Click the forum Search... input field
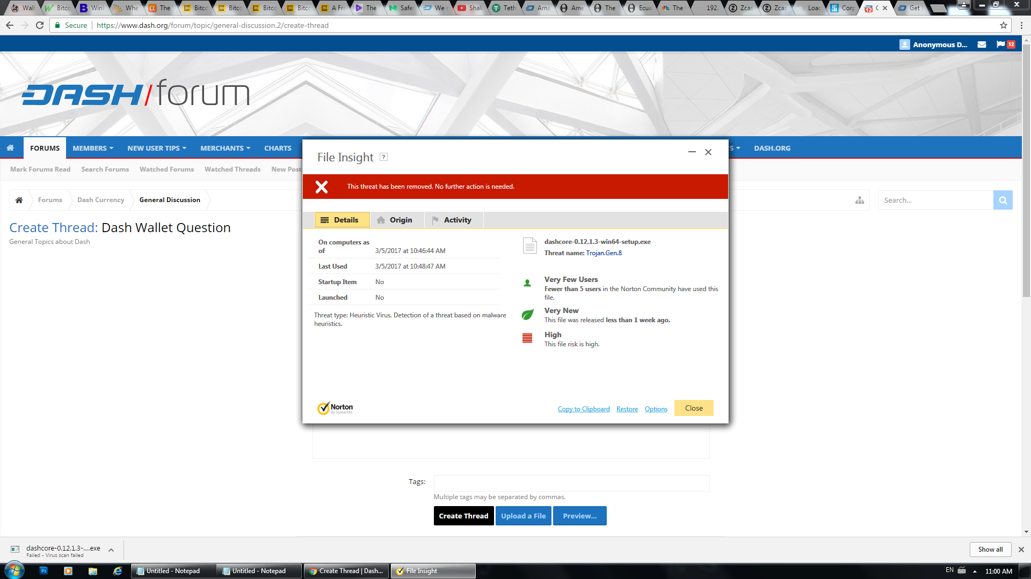Image resolution: width=1031 pixels, height=579 pixels. pos(935,200)
